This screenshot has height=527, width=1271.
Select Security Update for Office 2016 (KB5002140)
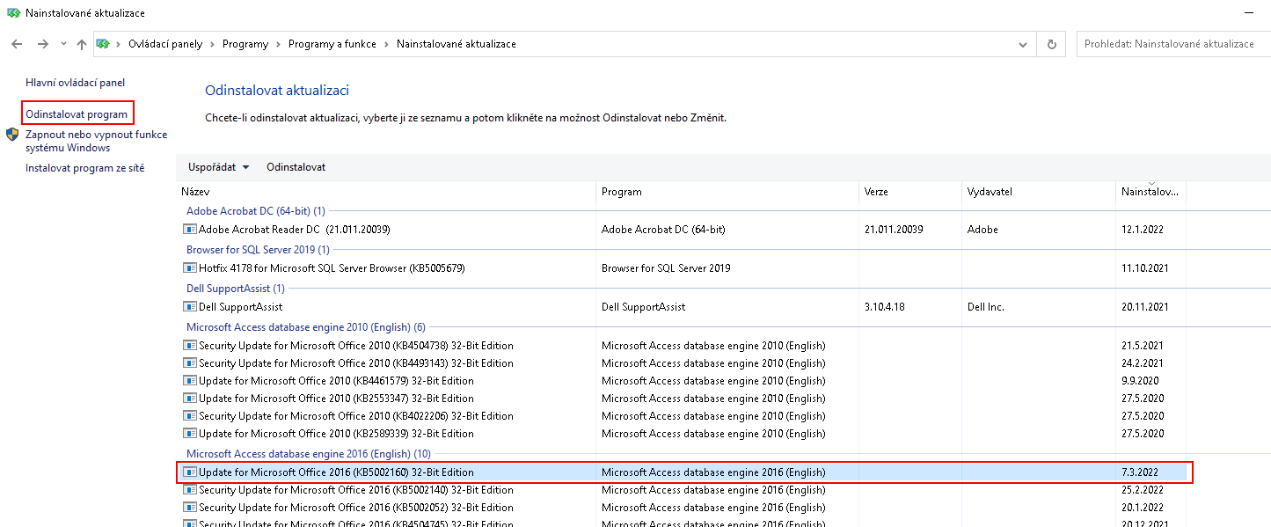[x=356, y=490]
